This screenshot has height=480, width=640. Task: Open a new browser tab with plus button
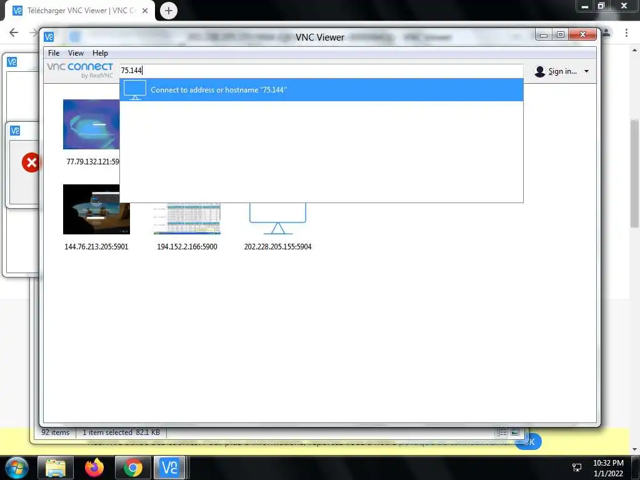[169, 11]
